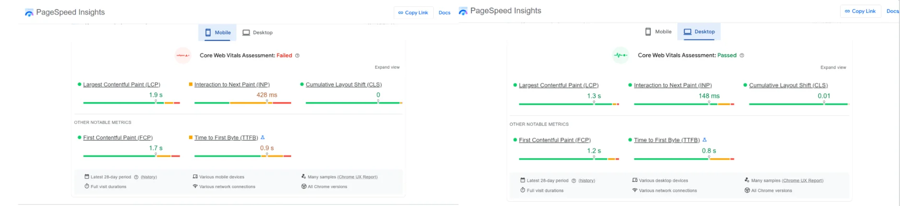Click the mobile LCP distribution bar
This screenshot has width=900, height=206.
(x=132, y=103)
